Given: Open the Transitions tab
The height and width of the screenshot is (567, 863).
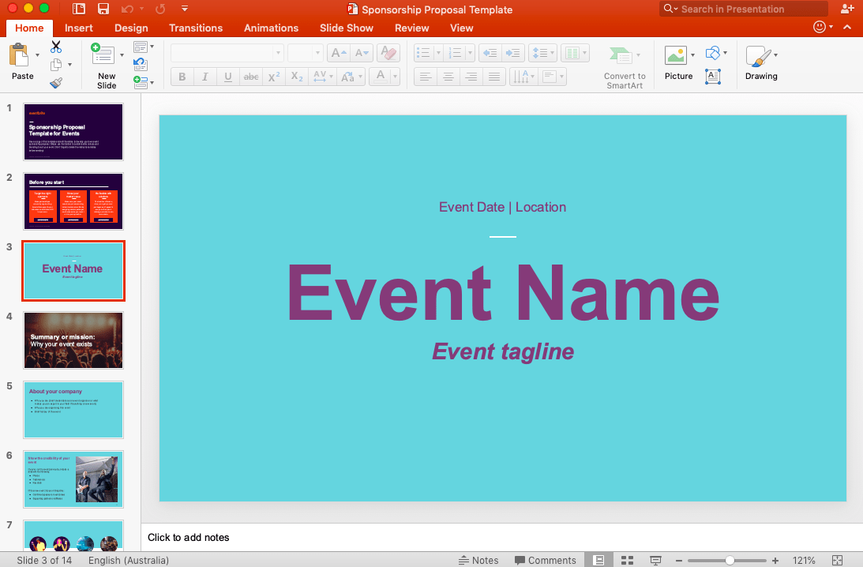Looking at the screenshot, I should pyautogui.click(x=196, y=28).
